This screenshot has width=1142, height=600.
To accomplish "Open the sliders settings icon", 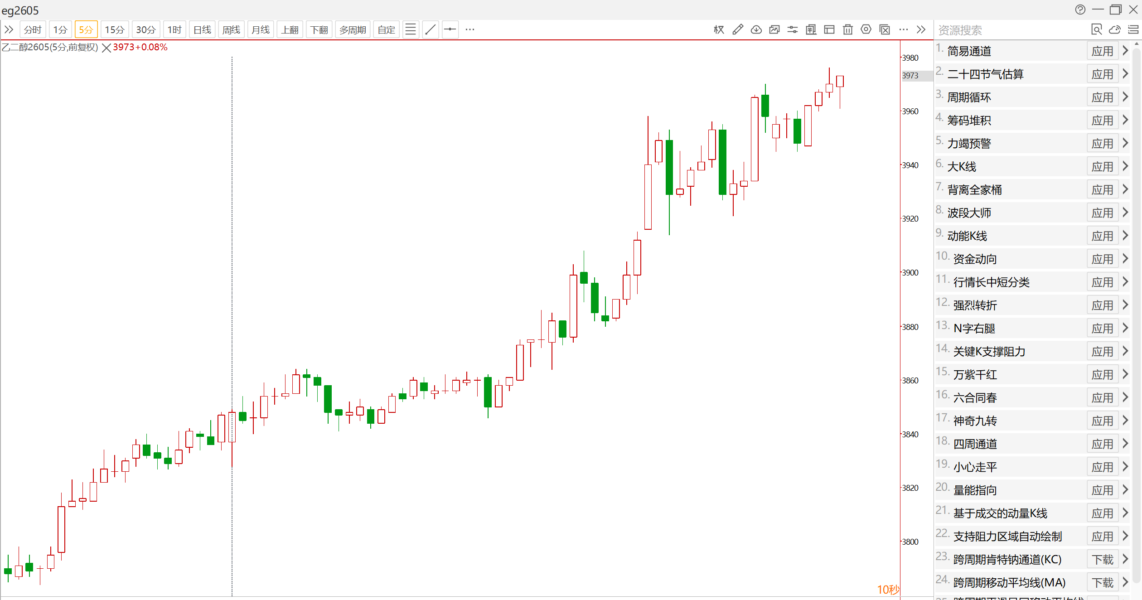I will [x=793, y=30].
